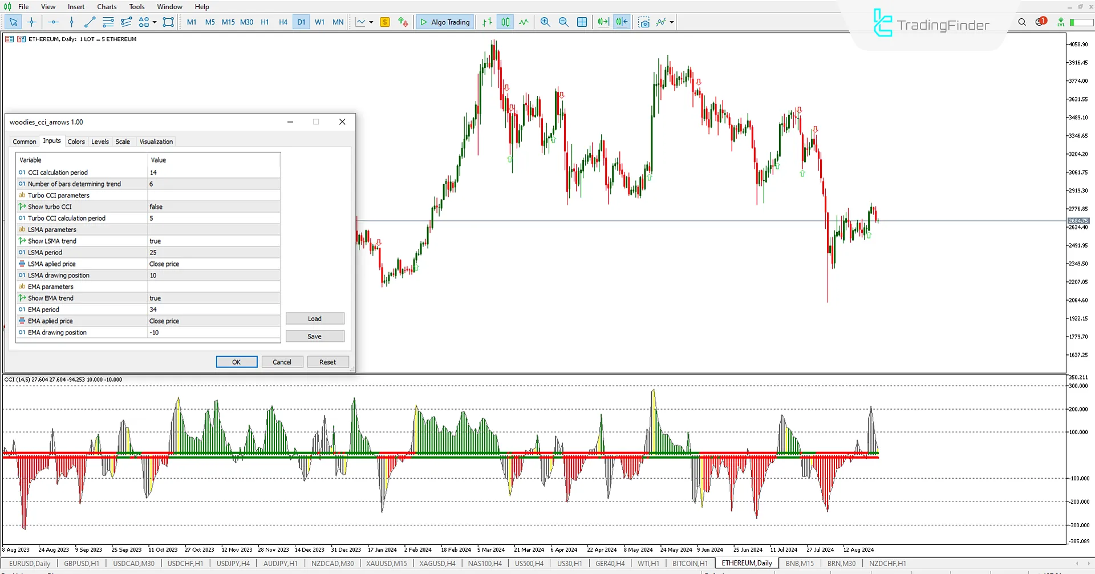
Task: Take a chart screenshot with the camera icon
Action: [x=644, y=22]
